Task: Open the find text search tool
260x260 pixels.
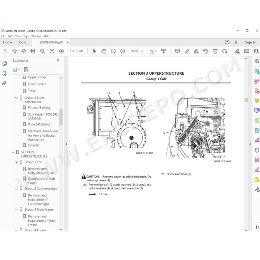Action: (x=43, y=51)
